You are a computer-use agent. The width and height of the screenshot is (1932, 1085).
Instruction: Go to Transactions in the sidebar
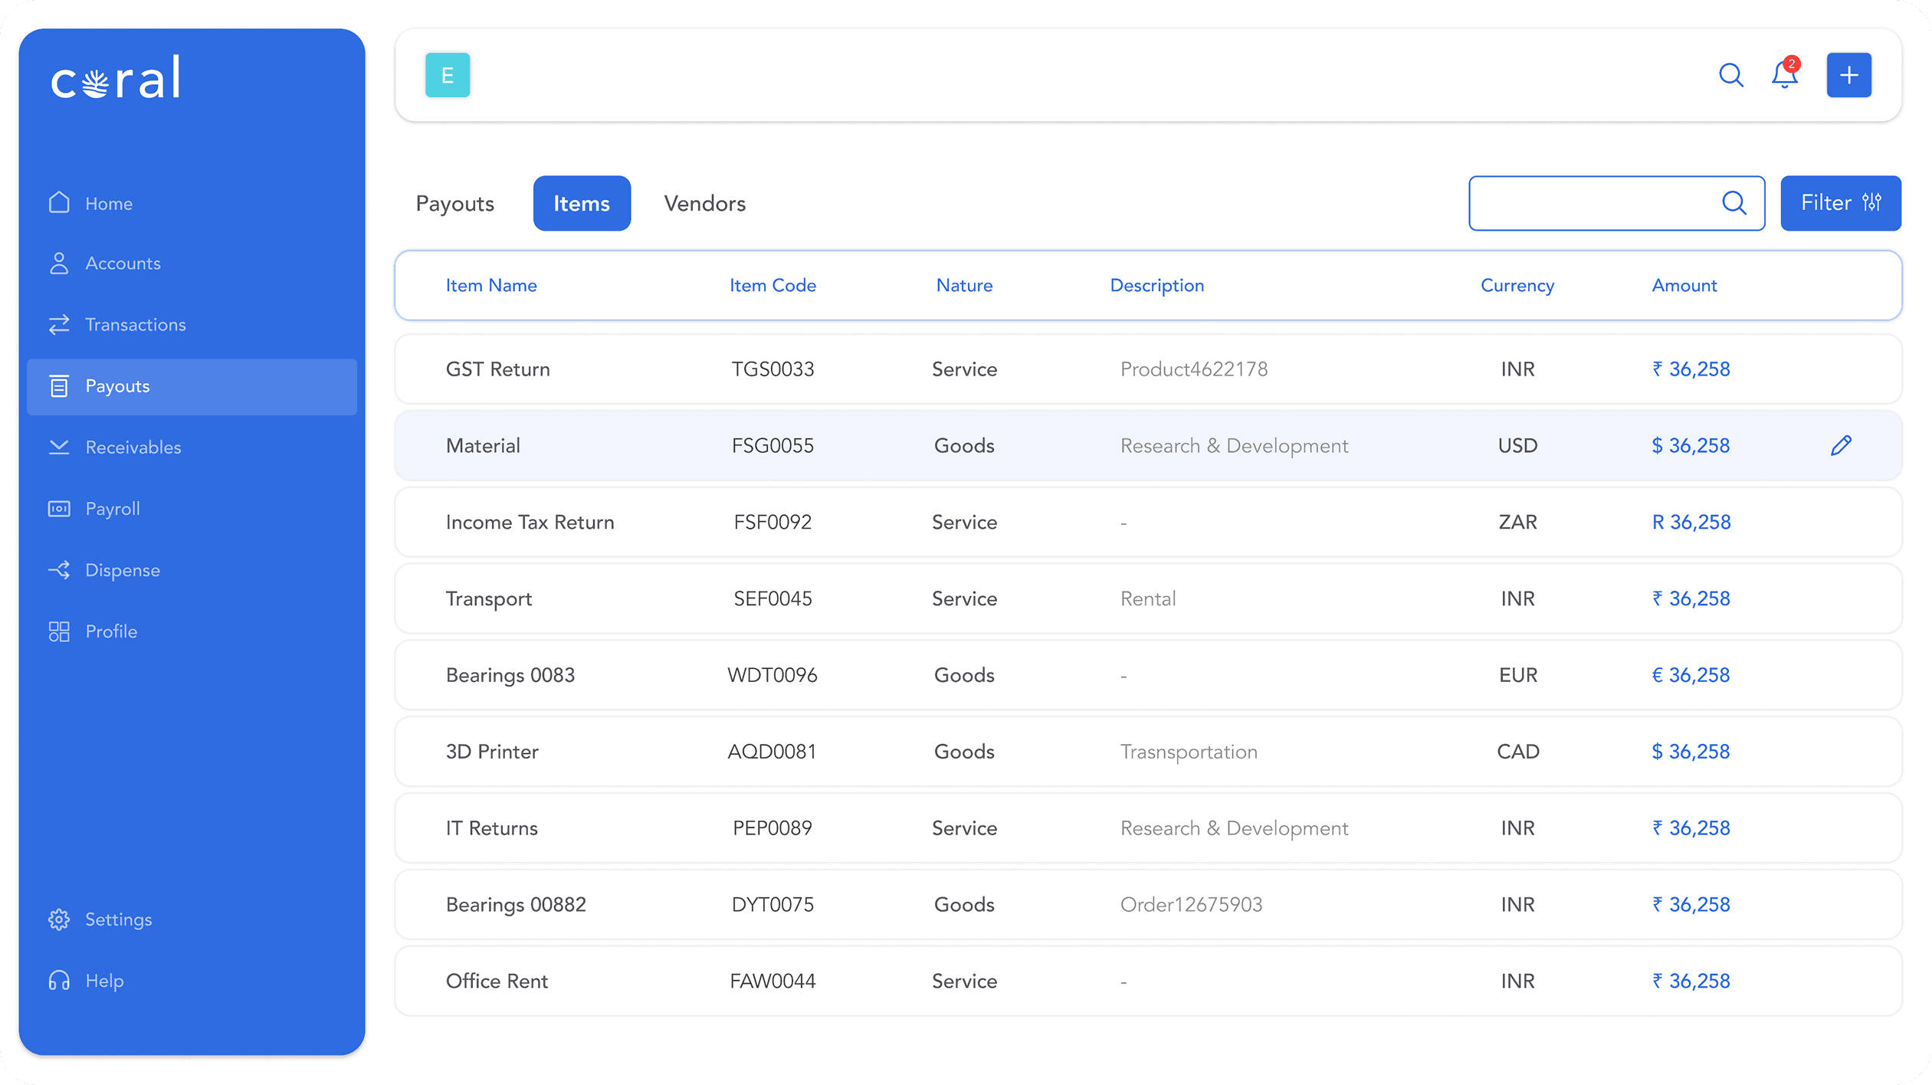coord(135,325)
